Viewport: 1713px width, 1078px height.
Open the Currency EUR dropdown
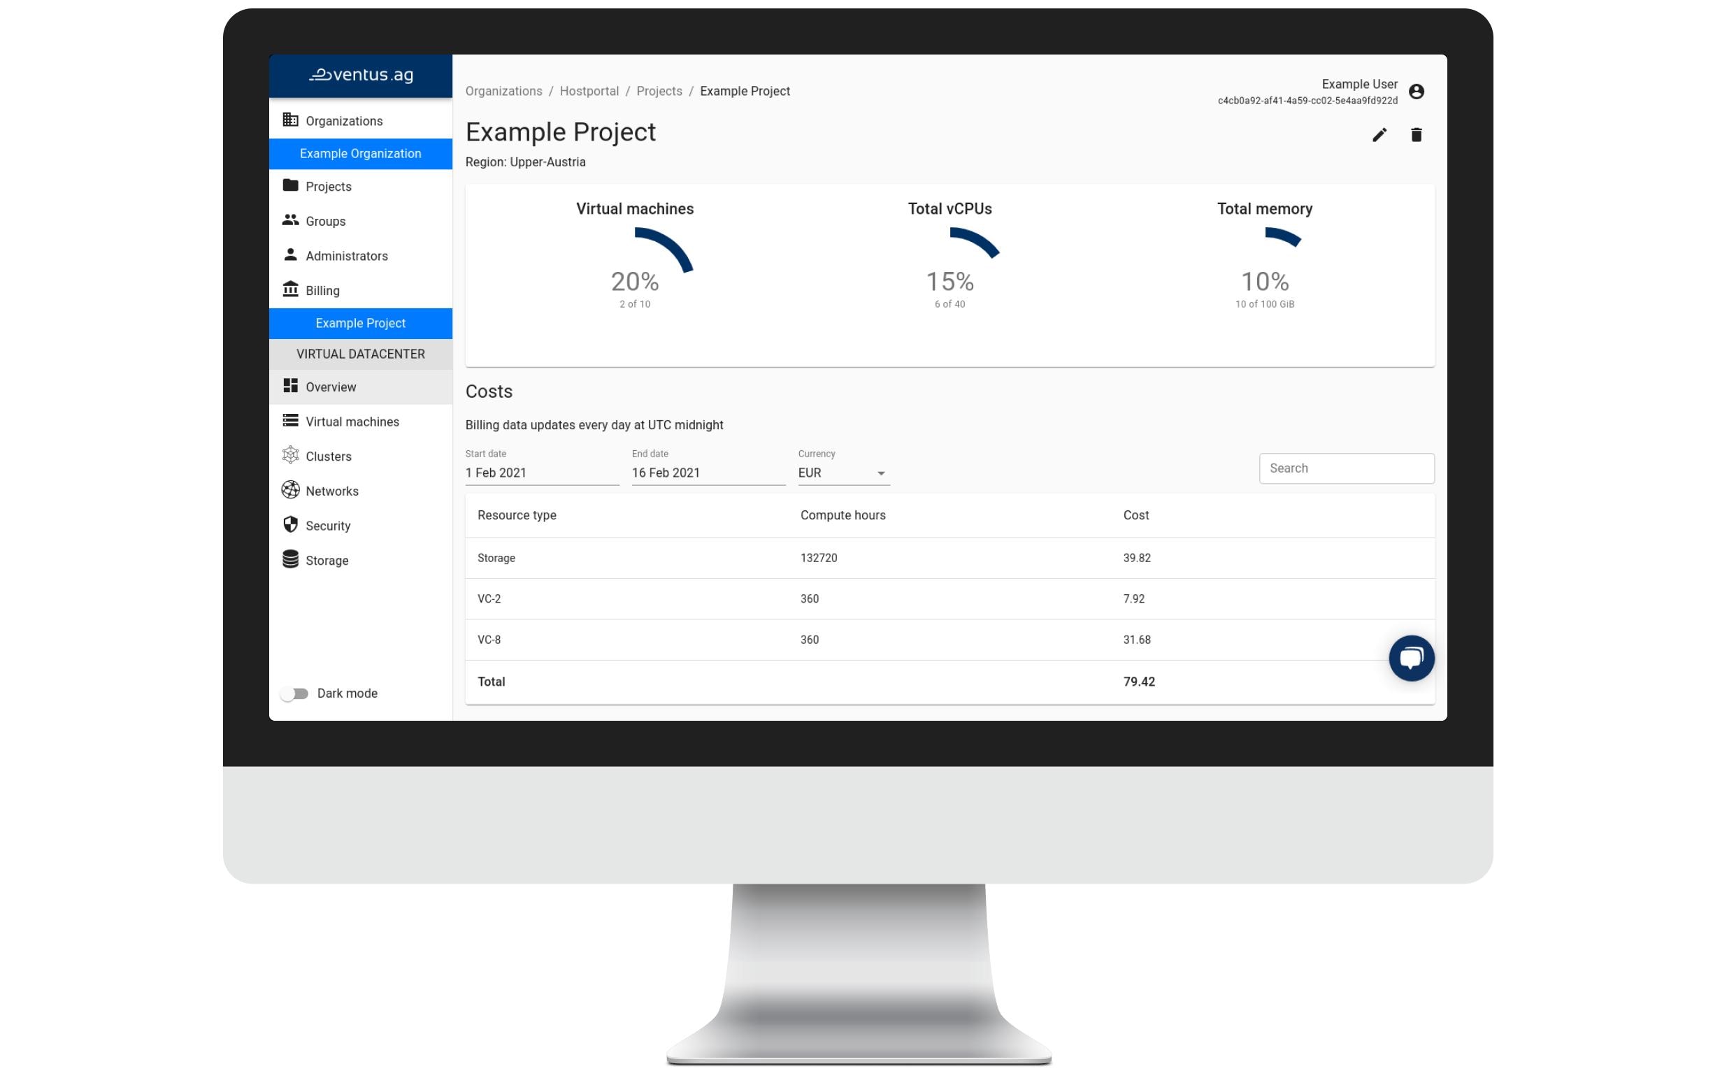point(843,473)
